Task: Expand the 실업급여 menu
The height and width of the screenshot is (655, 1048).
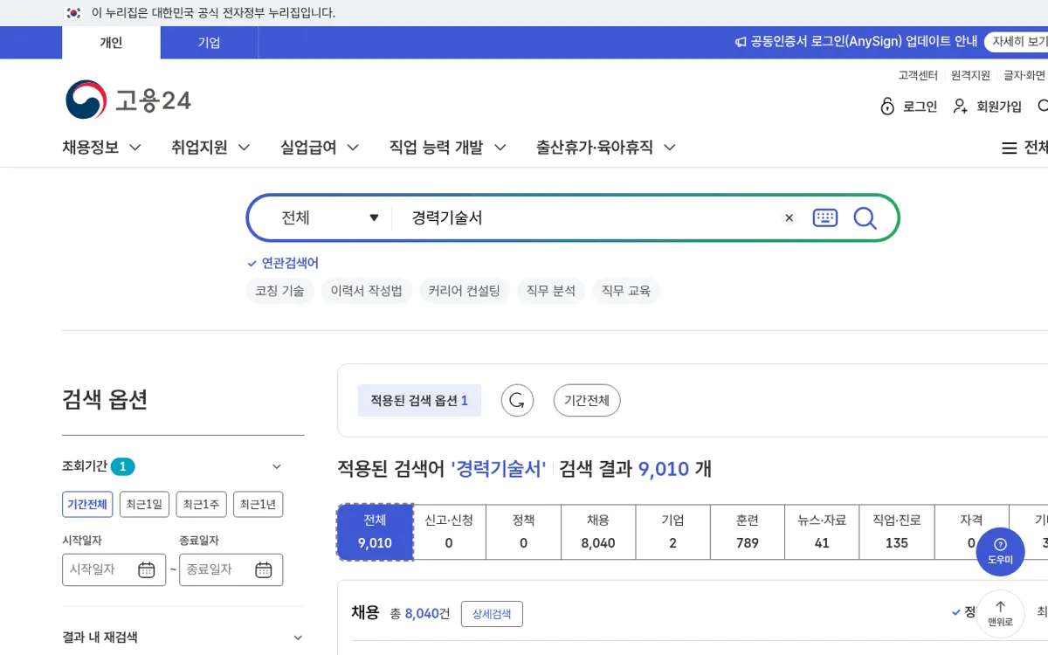Action: (x=320, y=148)
